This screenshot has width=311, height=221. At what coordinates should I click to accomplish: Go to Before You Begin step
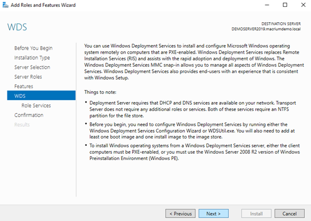click(x=33, y=48)
